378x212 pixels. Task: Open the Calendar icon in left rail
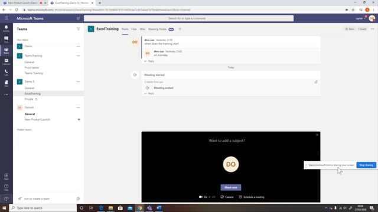(x=6, y=61)
